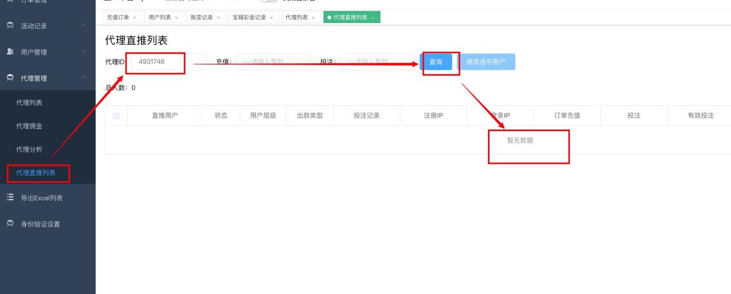Click the 修改选中用户 button
Viewport: 731px width, 294px height.
pos(486,62)
